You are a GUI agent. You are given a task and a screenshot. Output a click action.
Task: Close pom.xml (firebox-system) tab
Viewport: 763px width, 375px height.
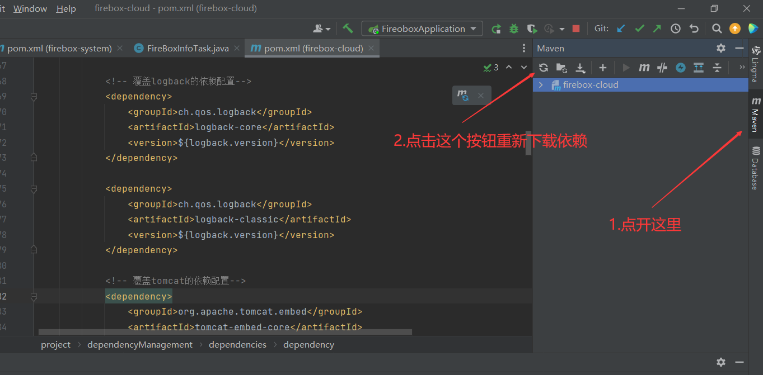tap(119, 48)
